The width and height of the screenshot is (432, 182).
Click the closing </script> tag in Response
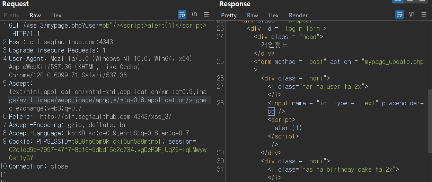(283, 136)
